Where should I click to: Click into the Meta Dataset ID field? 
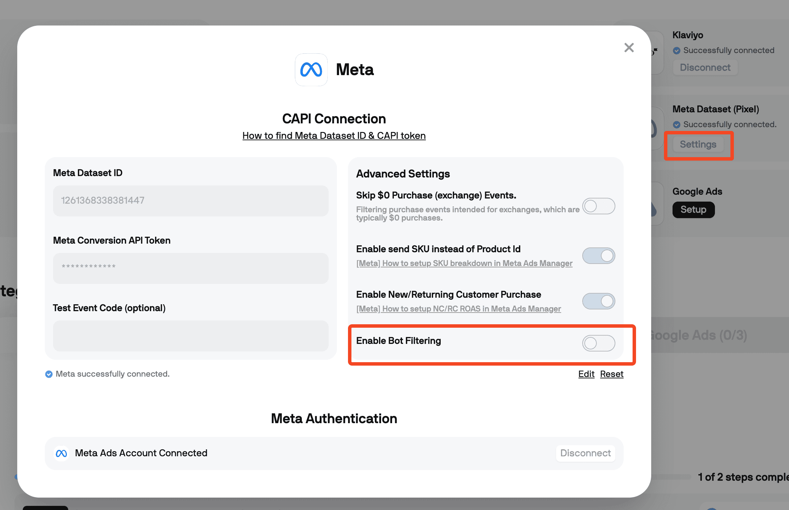pyautogui.click(x=191, y=201)
